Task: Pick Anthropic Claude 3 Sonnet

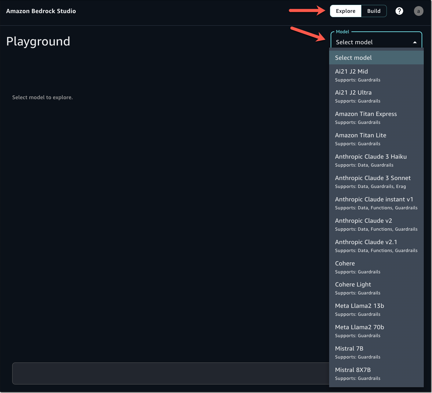Action: (376, 182)
